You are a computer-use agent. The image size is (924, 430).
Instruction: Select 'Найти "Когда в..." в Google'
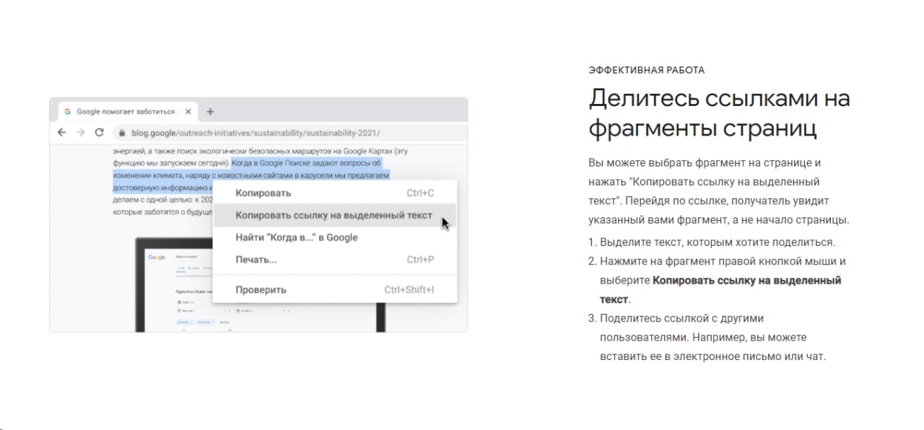(335, 237)
